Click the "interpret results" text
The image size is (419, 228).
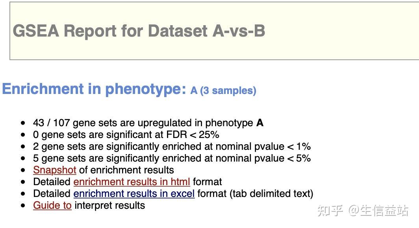point(109,206)
